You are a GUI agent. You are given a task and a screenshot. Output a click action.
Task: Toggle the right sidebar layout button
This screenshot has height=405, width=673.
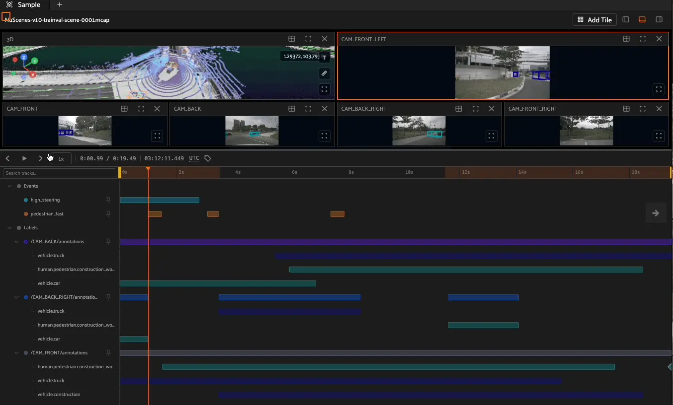pyautogui.click(x=659, y=20)
